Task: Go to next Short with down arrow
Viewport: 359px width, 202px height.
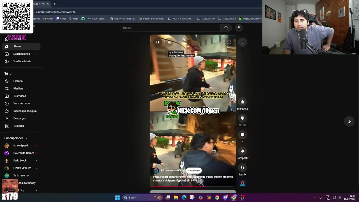Action: tap(349, 121)
